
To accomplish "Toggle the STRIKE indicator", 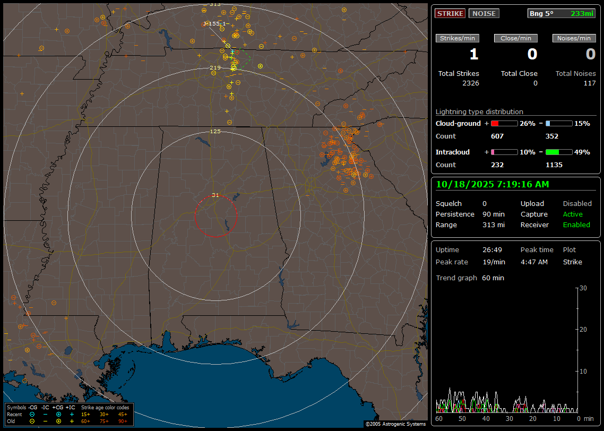I will (450, 13).
